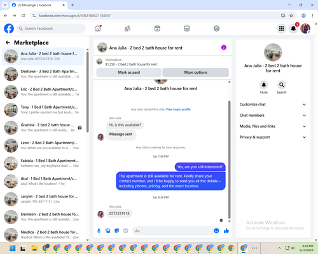Bookmark page with star icon
This screenshot has height=254, width=318.
click(291, 15)
